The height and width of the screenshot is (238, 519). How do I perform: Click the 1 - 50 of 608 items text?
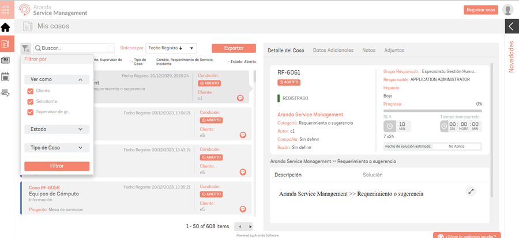[207, 227]
